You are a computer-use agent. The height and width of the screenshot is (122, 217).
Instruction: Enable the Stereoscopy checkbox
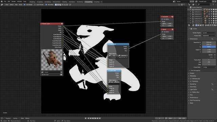click(191, 79)
